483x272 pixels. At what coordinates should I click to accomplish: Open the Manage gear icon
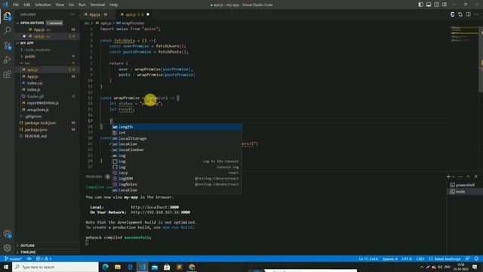pos(7,248)
